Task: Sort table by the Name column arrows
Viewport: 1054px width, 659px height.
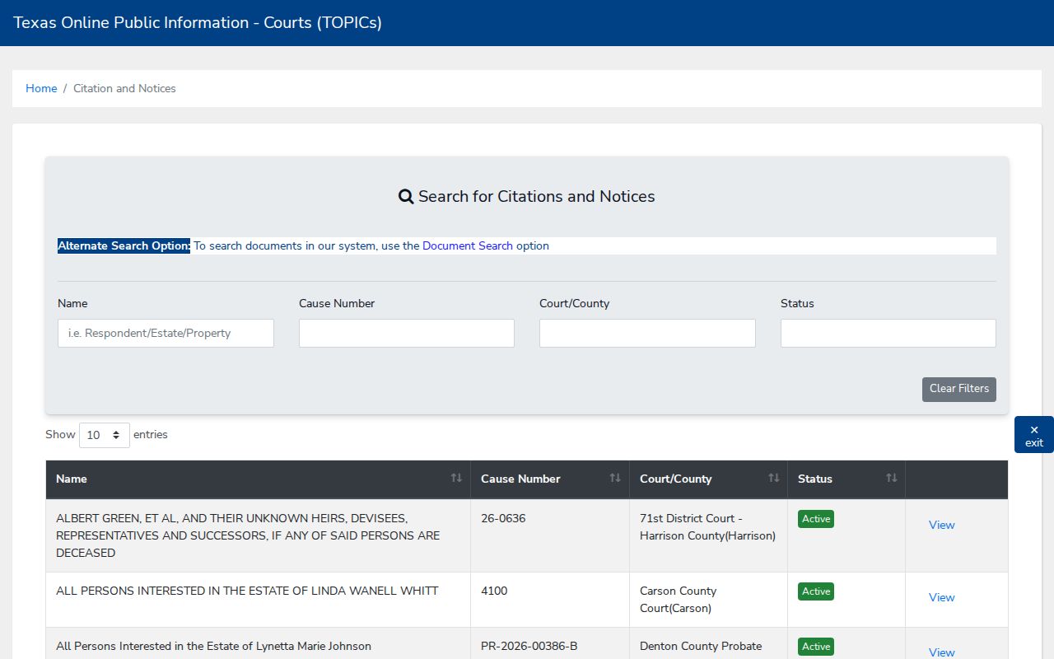Action: [x=456, y=479]
